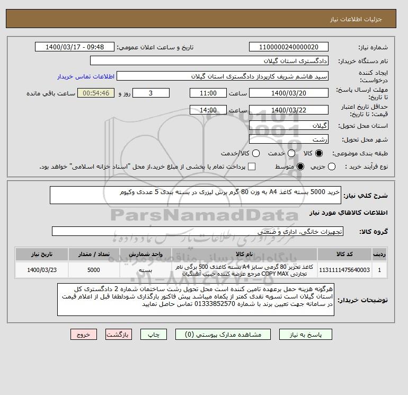This screenshot has height=395, width=408.
Task: Toggle the اسناد خزانه اسلامی payment checkbox
Action: pyautogui.click(x=252, y=166)
